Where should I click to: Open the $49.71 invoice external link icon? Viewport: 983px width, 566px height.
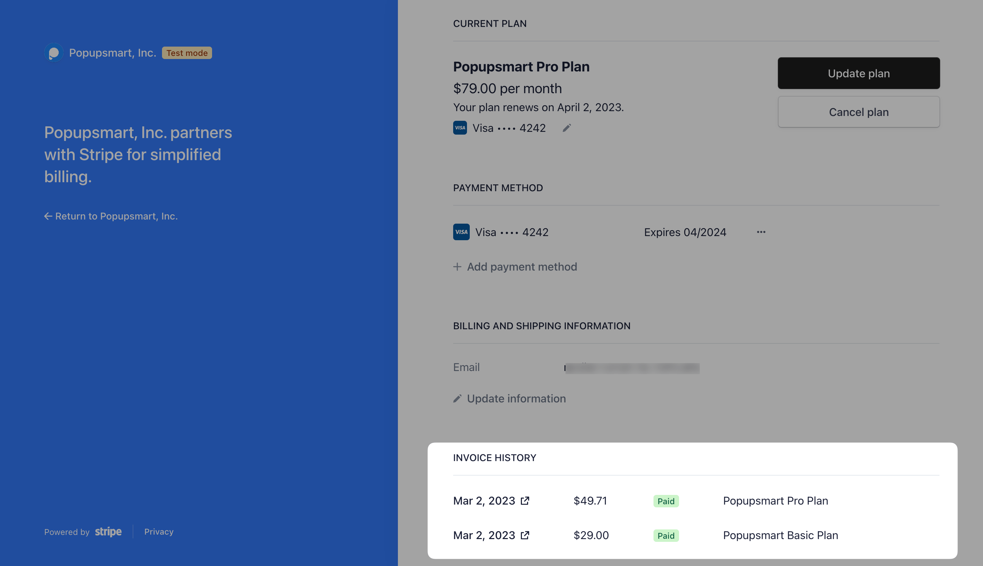click(525, 501)
